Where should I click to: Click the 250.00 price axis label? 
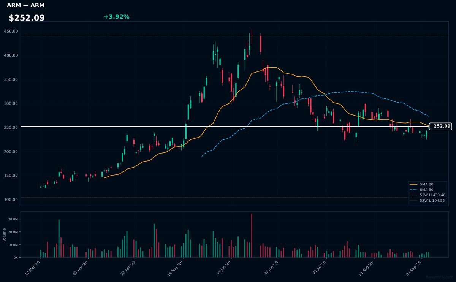pos(11,127)
